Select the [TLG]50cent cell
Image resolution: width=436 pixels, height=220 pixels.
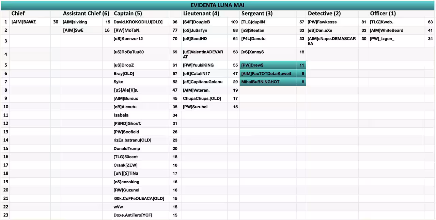(x=140, y=157)
